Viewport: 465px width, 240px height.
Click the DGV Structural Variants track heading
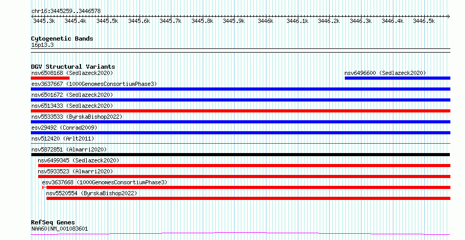pyautogui.click(x=73, y=67)
